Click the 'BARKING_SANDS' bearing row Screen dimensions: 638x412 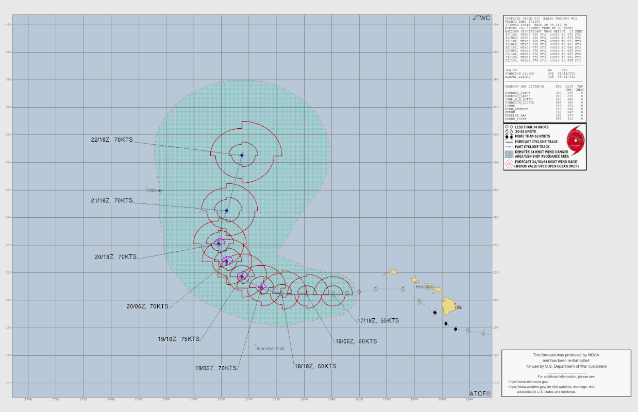544,96
